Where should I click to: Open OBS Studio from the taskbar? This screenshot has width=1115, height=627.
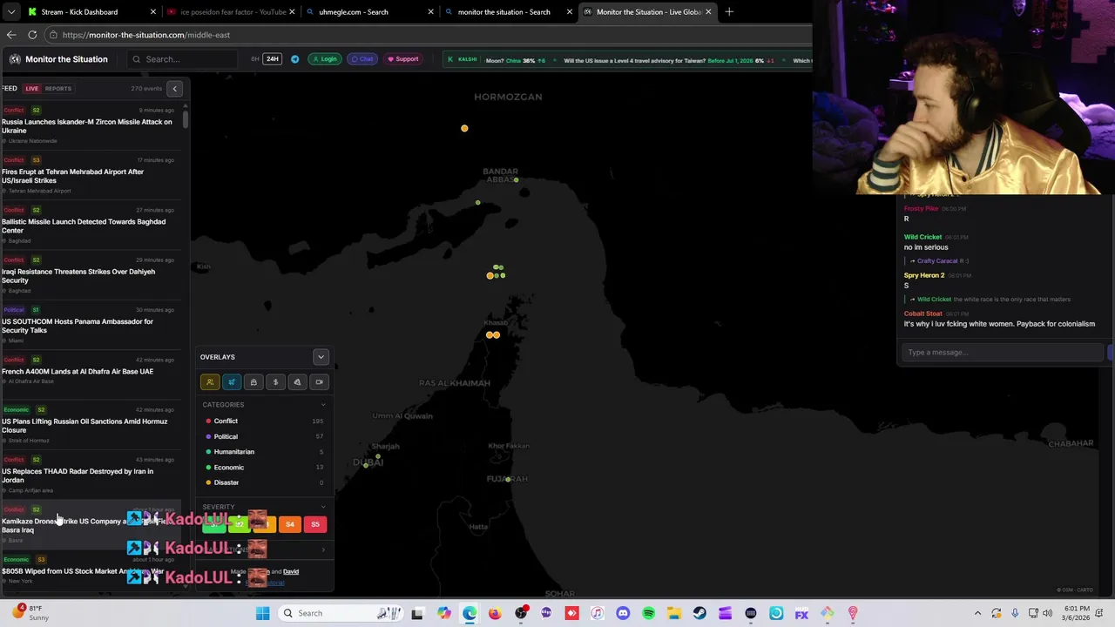pos(521,613)
